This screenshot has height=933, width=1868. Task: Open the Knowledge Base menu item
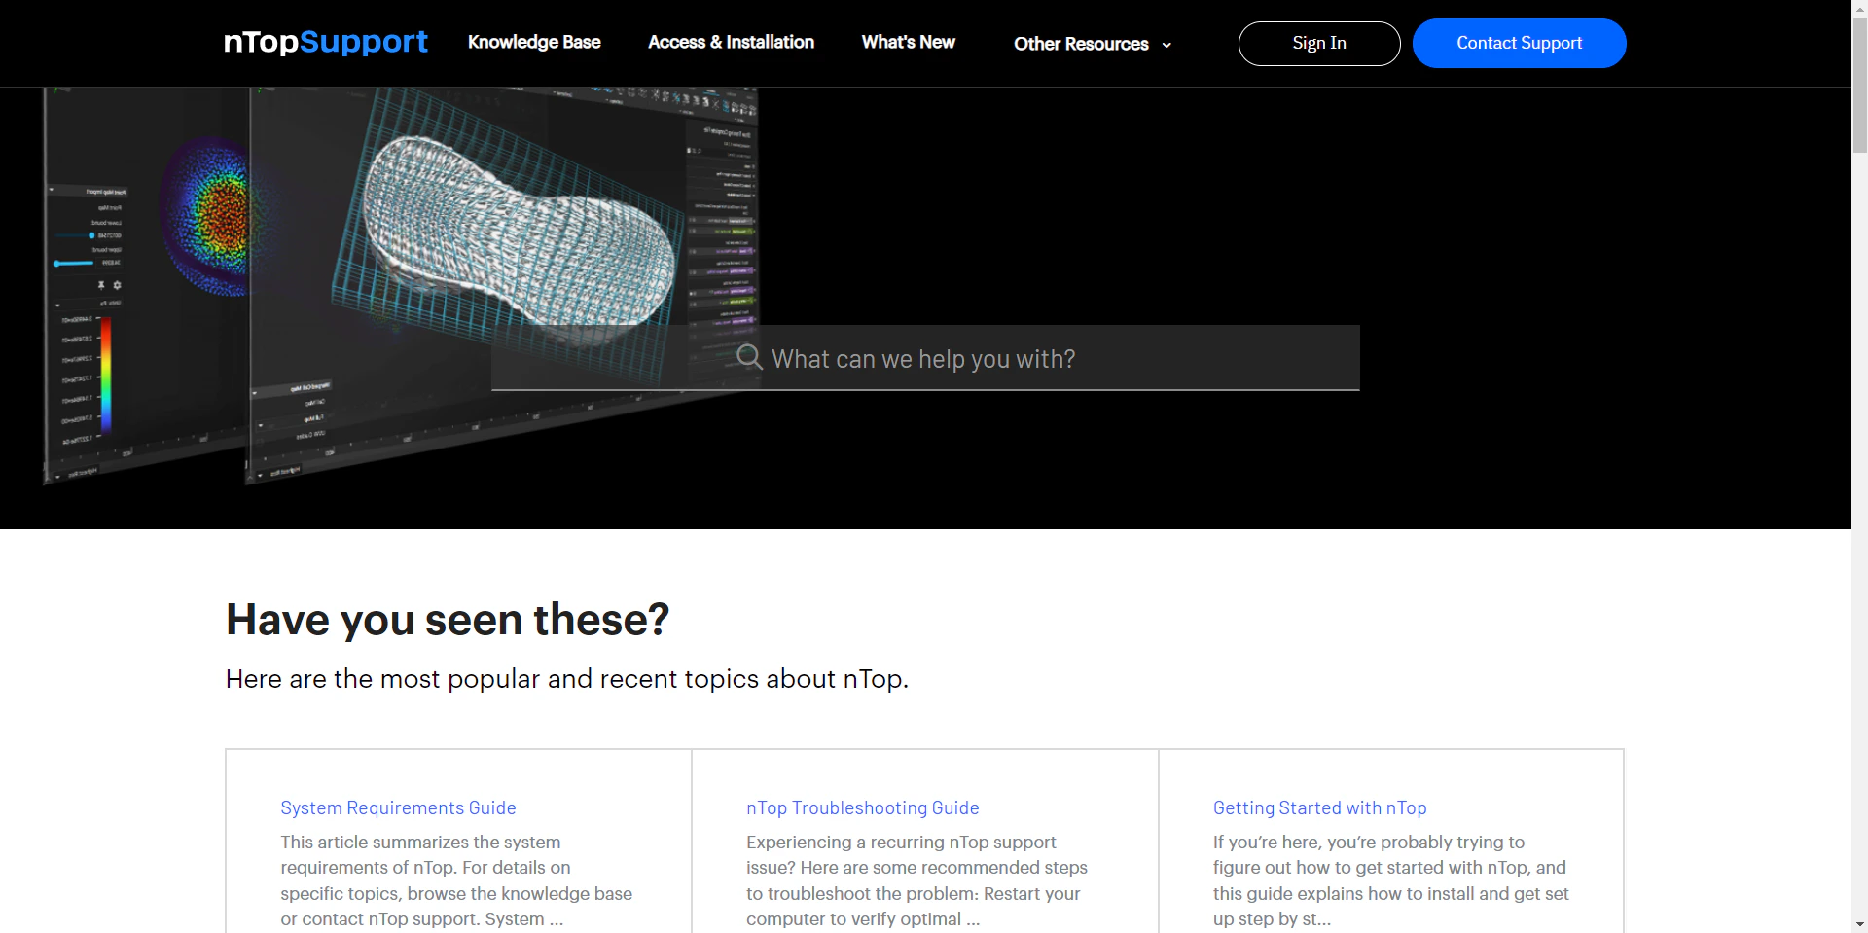point(534,42)
